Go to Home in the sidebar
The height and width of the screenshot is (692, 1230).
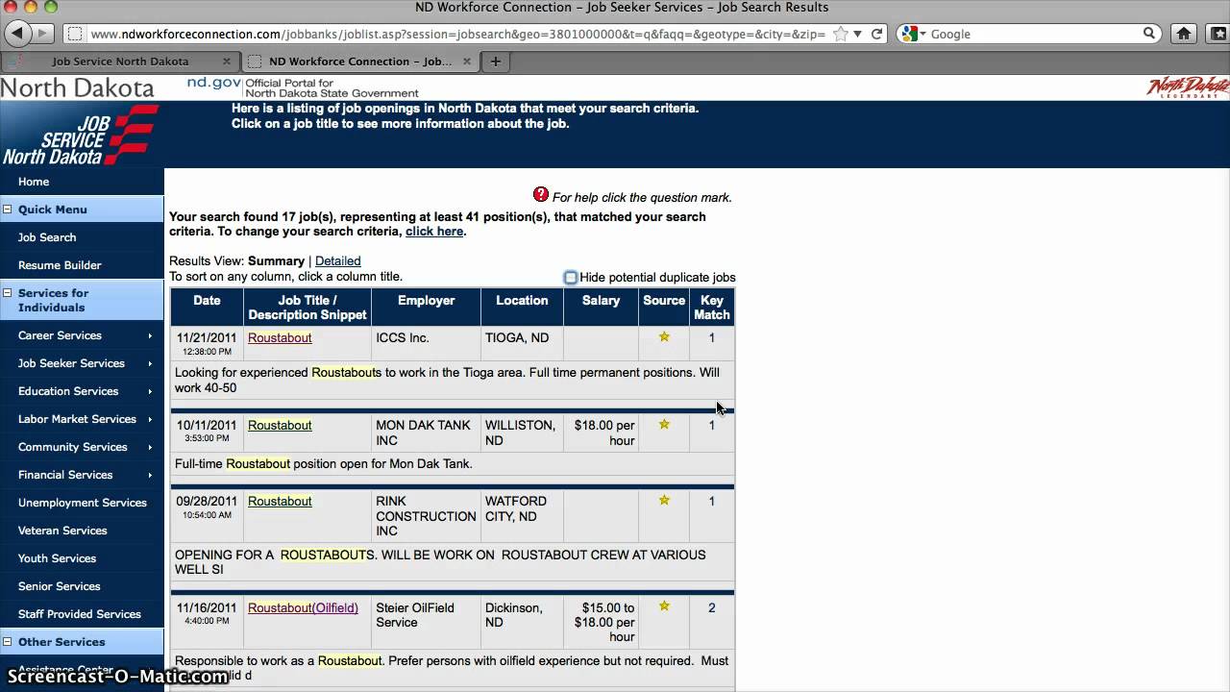(x=34, y=182)
